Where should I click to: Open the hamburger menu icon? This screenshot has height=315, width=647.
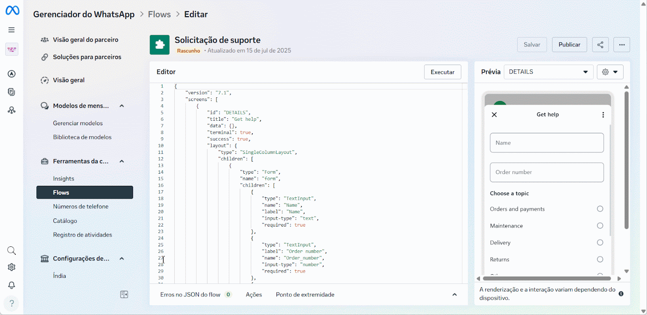point(12,30)
